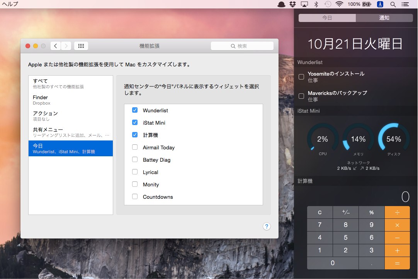
Task: Select すべて in the extensions list
Action: (x=71, y=84)
